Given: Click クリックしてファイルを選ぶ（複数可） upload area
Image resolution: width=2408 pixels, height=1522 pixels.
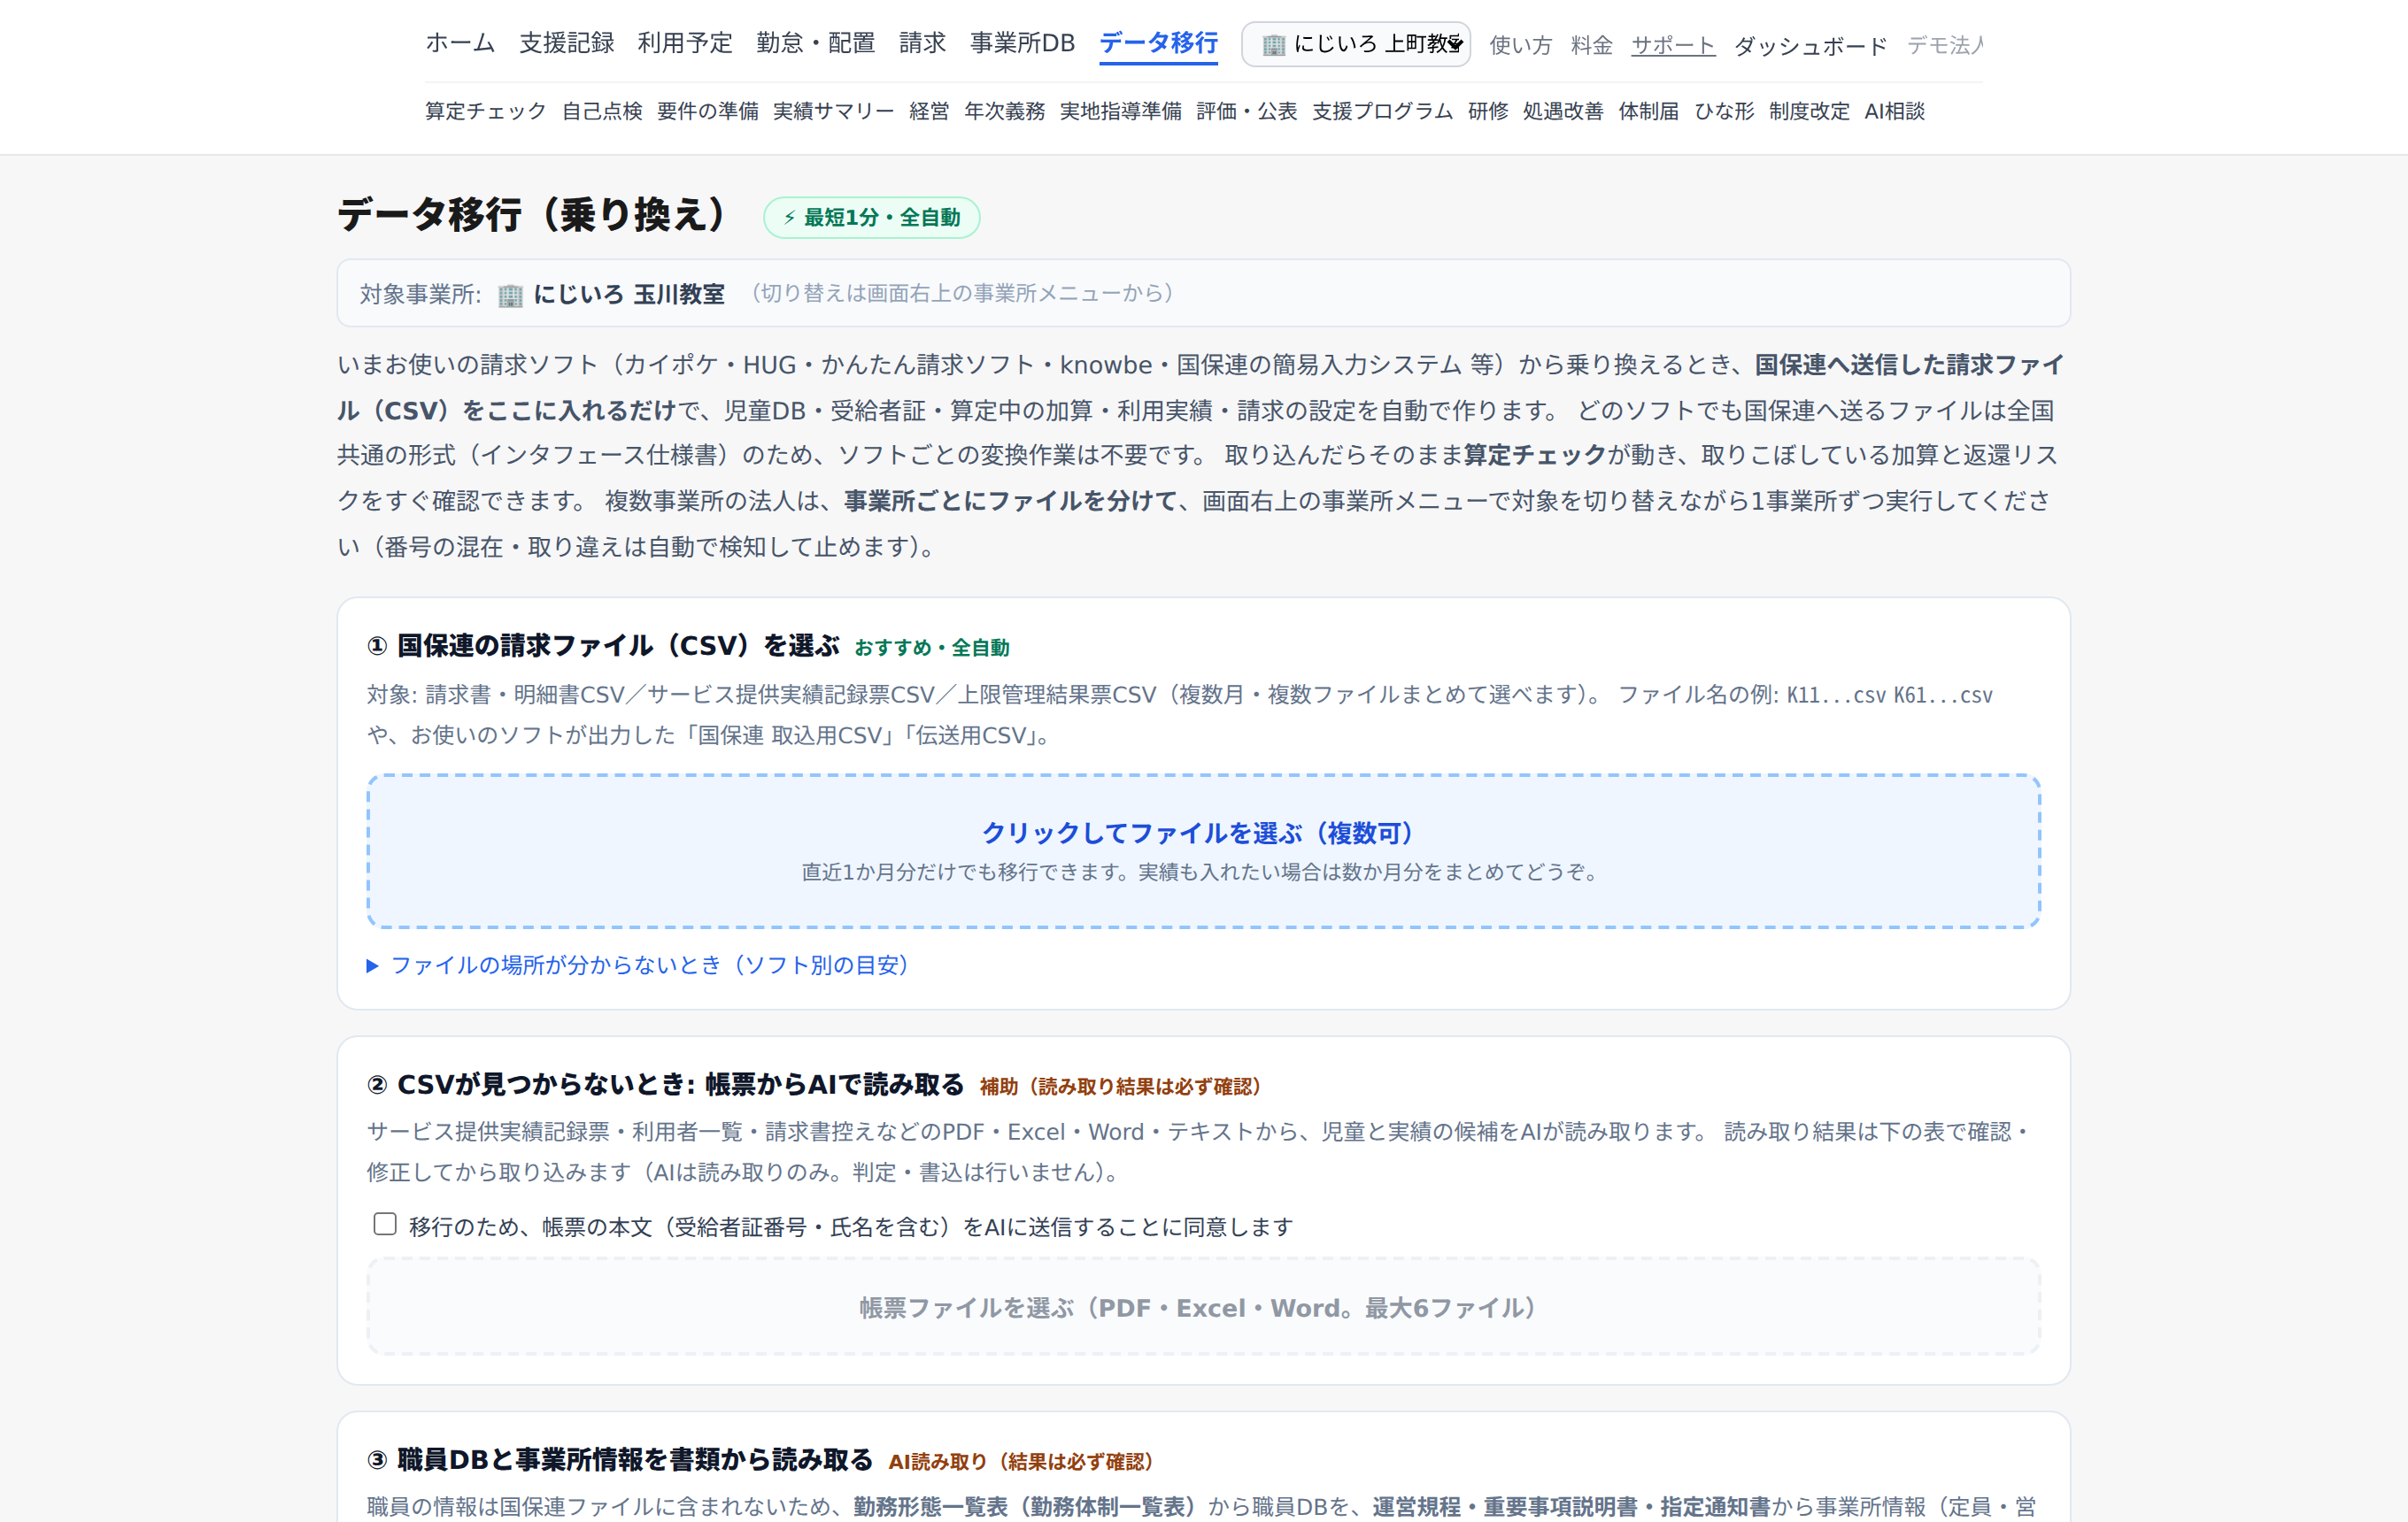Looking at the screenshot, I should 1203,850.
